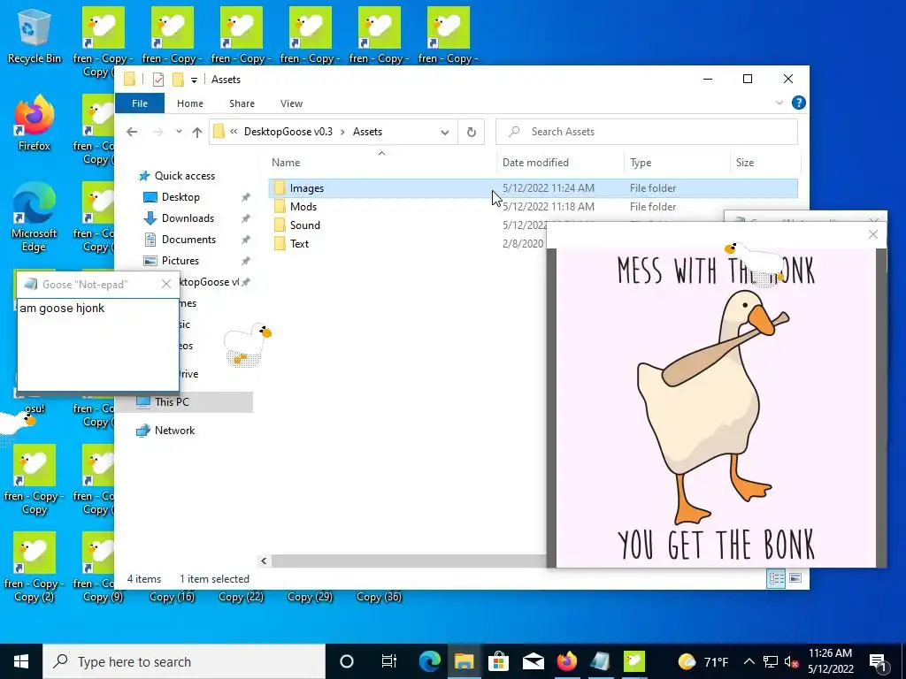This screenshot has height=679, width=906.
Task: Sort by Type column header
Action: pos(677,163)
